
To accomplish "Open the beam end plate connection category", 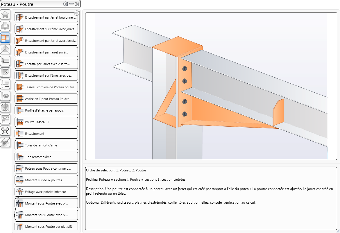I will click(x=5, y=61).
